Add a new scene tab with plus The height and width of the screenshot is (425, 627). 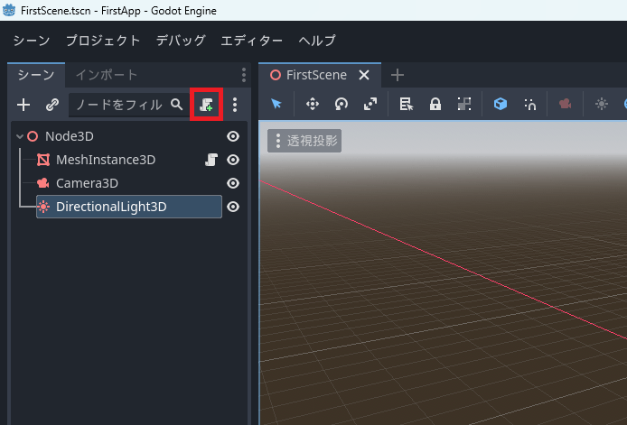coord(398,75)
